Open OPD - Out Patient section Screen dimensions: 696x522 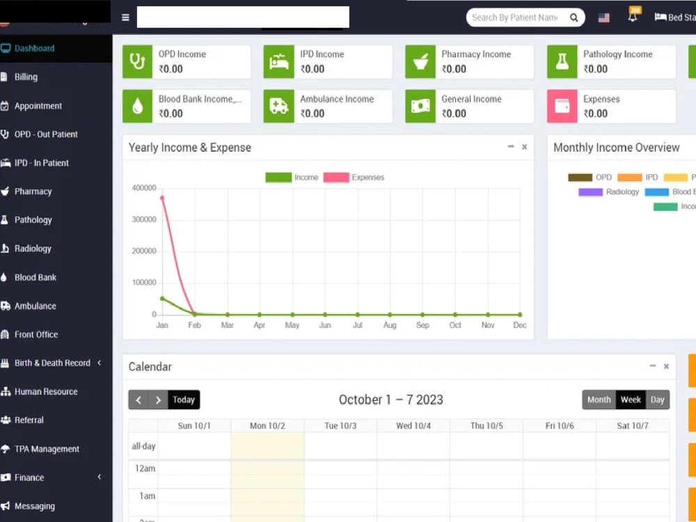point(56,134)
